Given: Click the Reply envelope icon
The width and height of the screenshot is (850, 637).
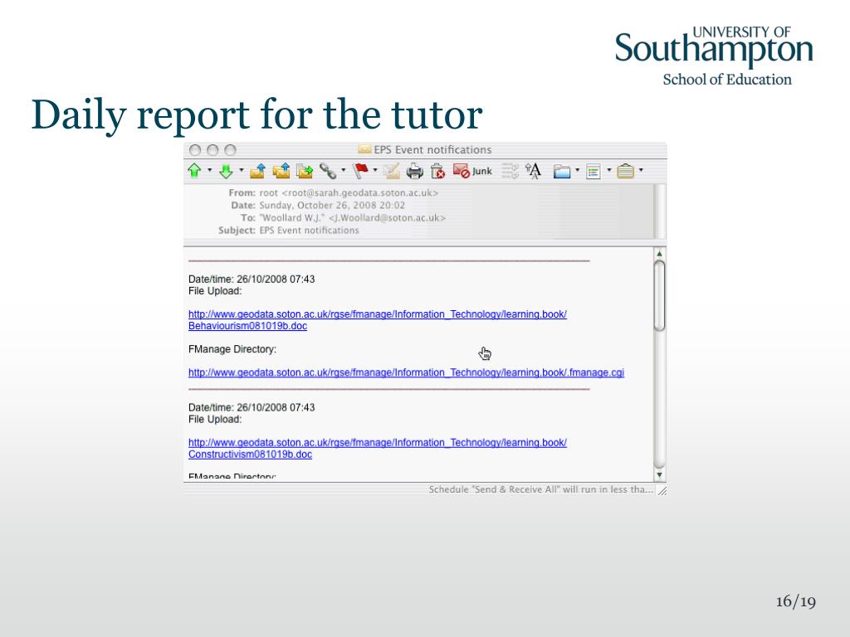Looking at the screenshot, I should point(257,171).
